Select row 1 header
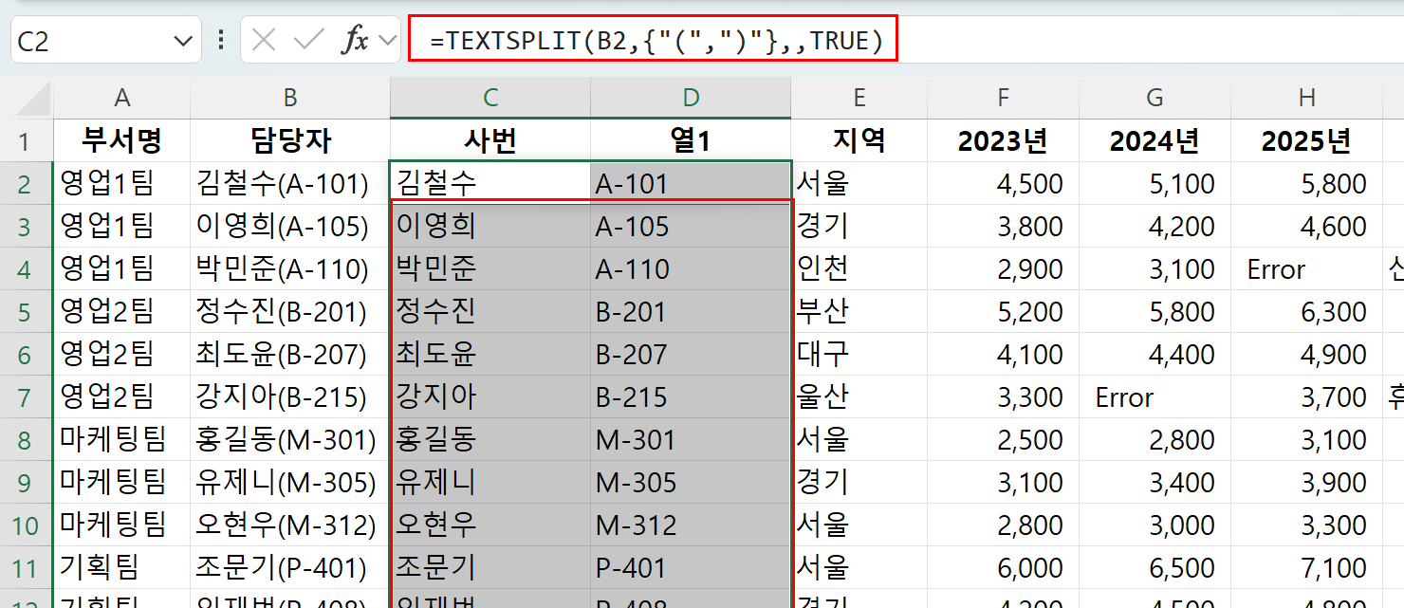 click(x=26, y=141)
